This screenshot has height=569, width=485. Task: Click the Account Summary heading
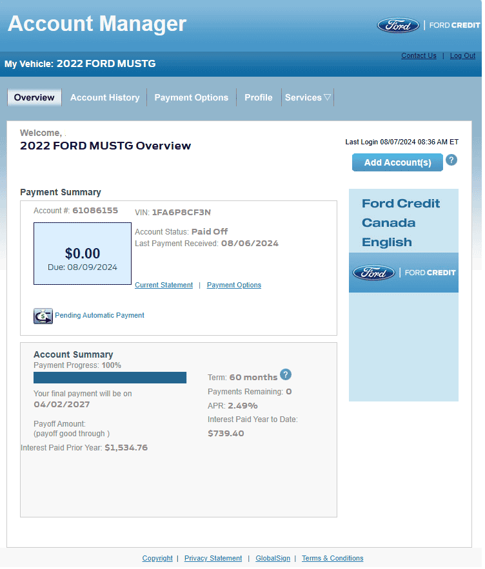pos(74,356)
